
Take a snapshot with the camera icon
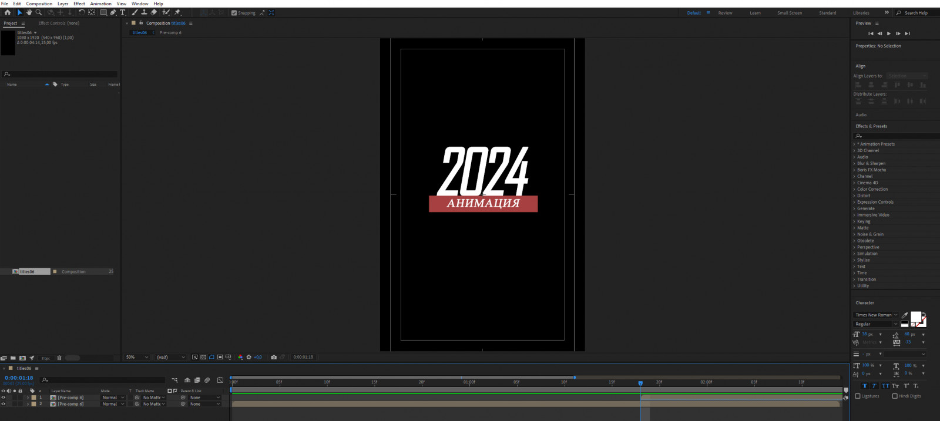click(274, 357)
